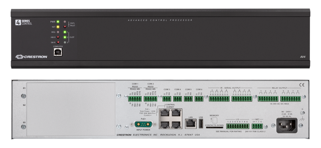Click the rear USB port
The width and height of the screenshot is (321, 148).
[201, 124]
